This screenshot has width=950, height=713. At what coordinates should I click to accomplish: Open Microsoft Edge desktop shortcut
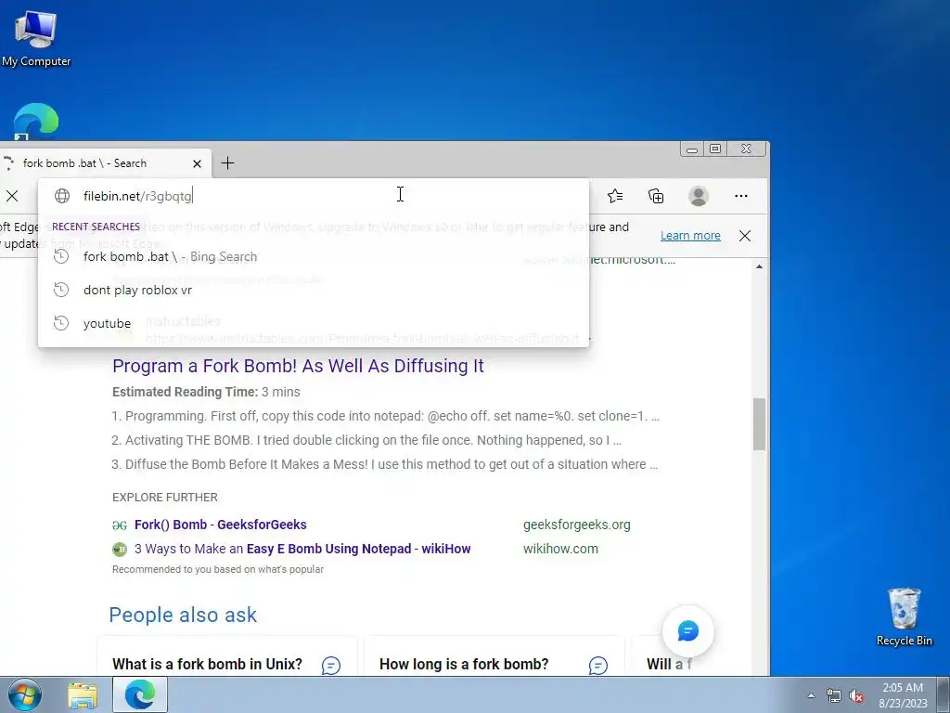36,122
